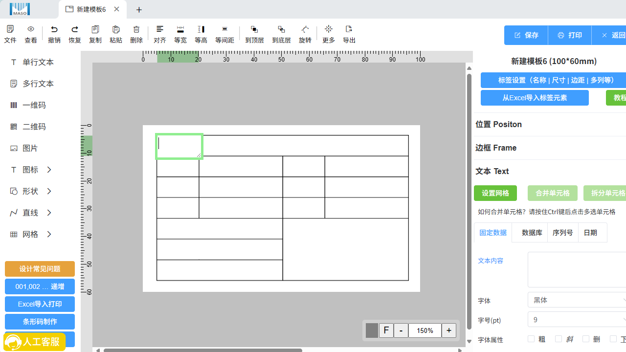Click the 保存 save button

(526, 35)
